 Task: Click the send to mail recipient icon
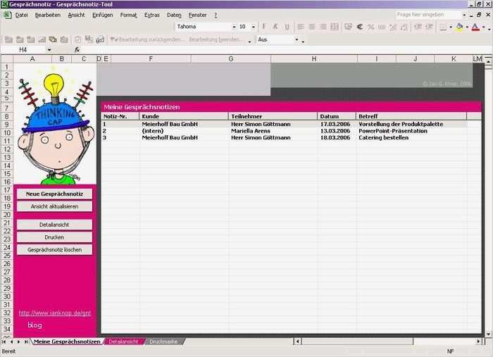(100, 39)
